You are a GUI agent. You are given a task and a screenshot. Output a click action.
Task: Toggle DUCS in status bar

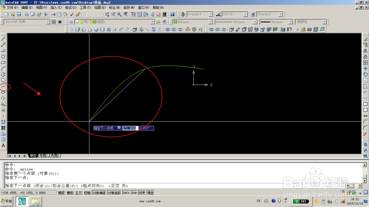126,193
